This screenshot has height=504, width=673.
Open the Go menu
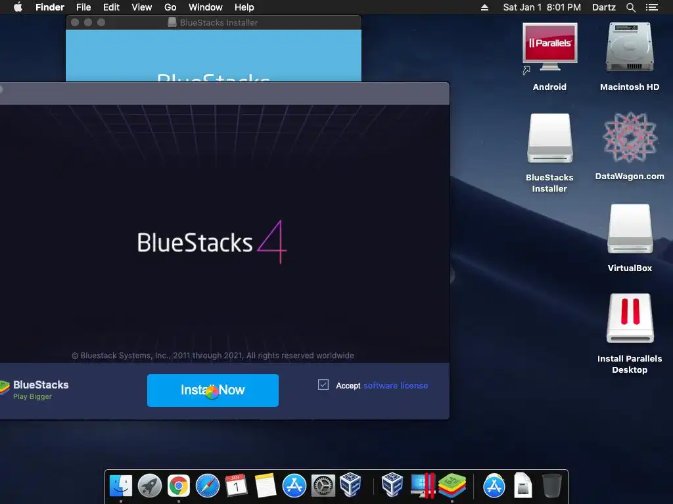pos(170,7)
